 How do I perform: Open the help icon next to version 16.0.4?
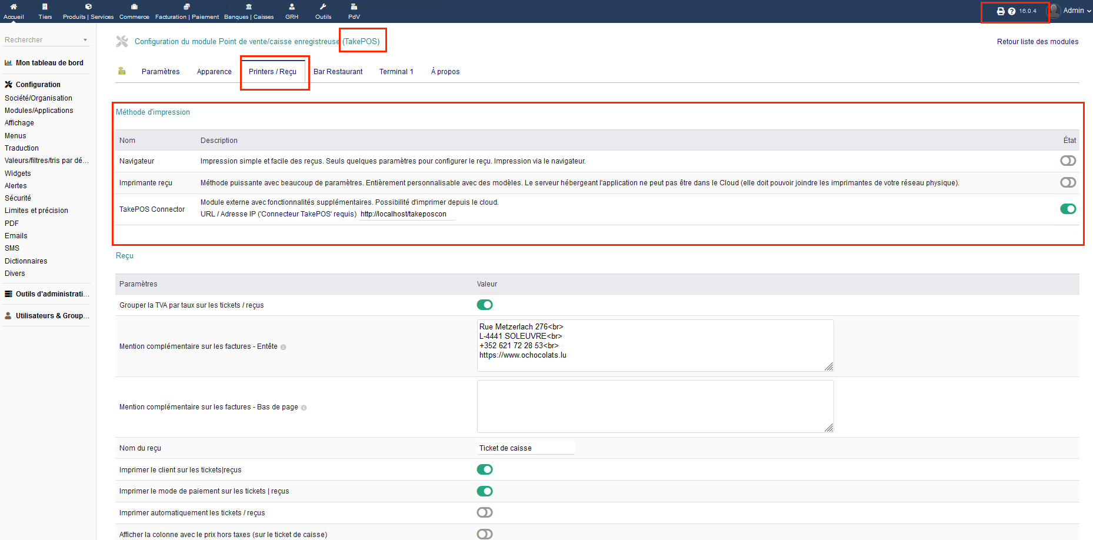1011,11
